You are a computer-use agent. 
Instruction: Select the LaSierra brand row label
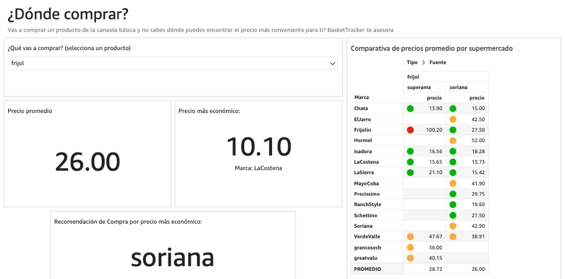[x=365, y=172]
